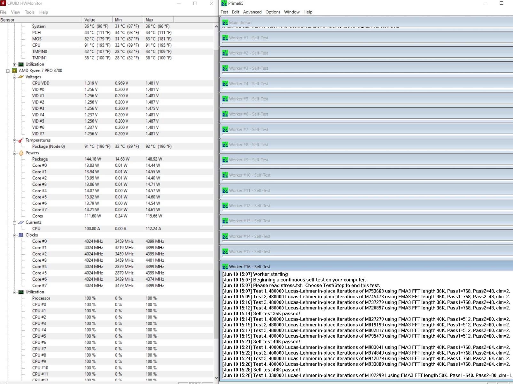513x384 pixels.
Task: Click the Clocks category icon
Action: point(21,235)
